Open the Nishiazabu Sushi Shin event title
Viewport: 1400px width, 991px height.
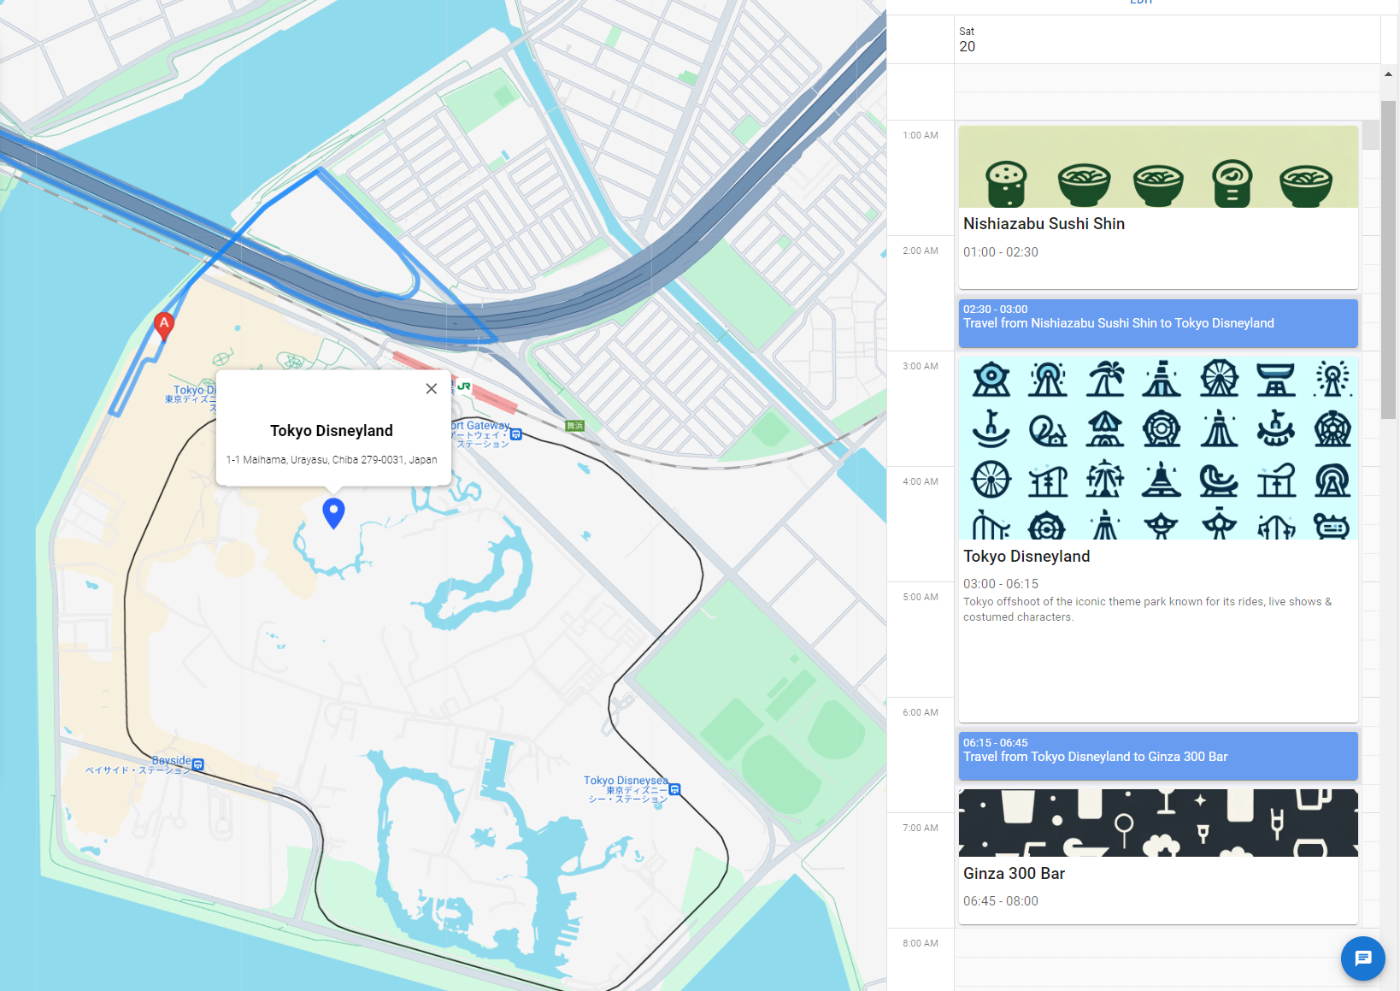tap(1044, 224)
